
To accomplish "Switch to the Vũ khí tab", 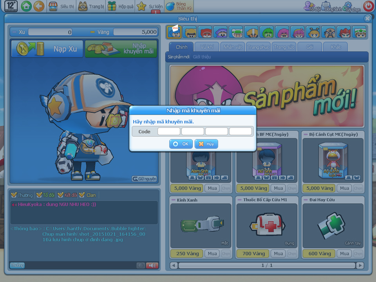I will 207,47.
